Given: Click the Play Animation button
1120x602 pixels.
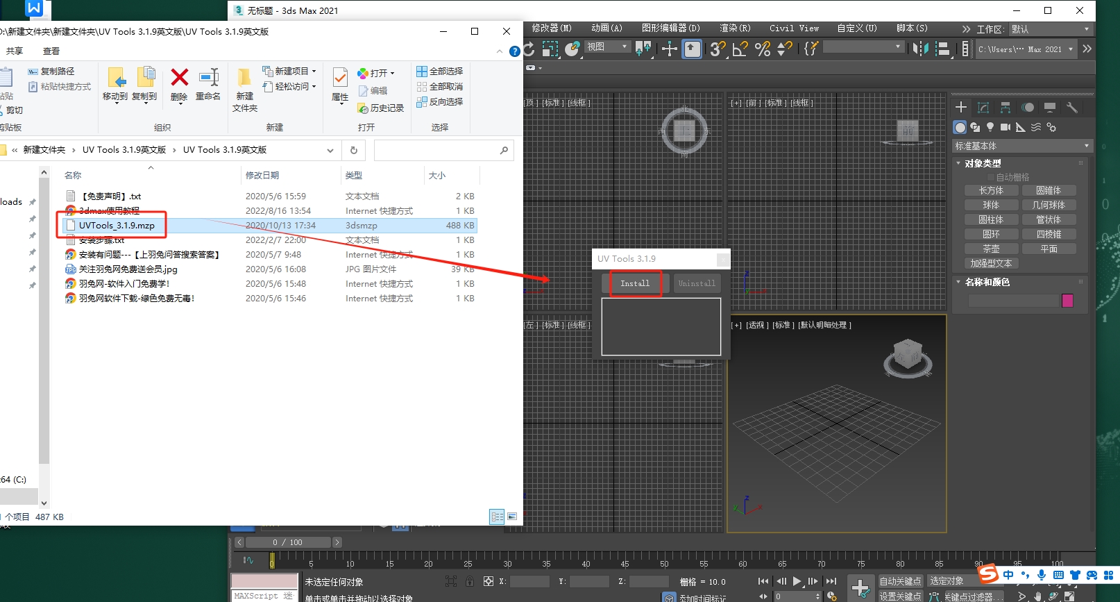Looking at the screenshot, I should click(x=797, y=581).
